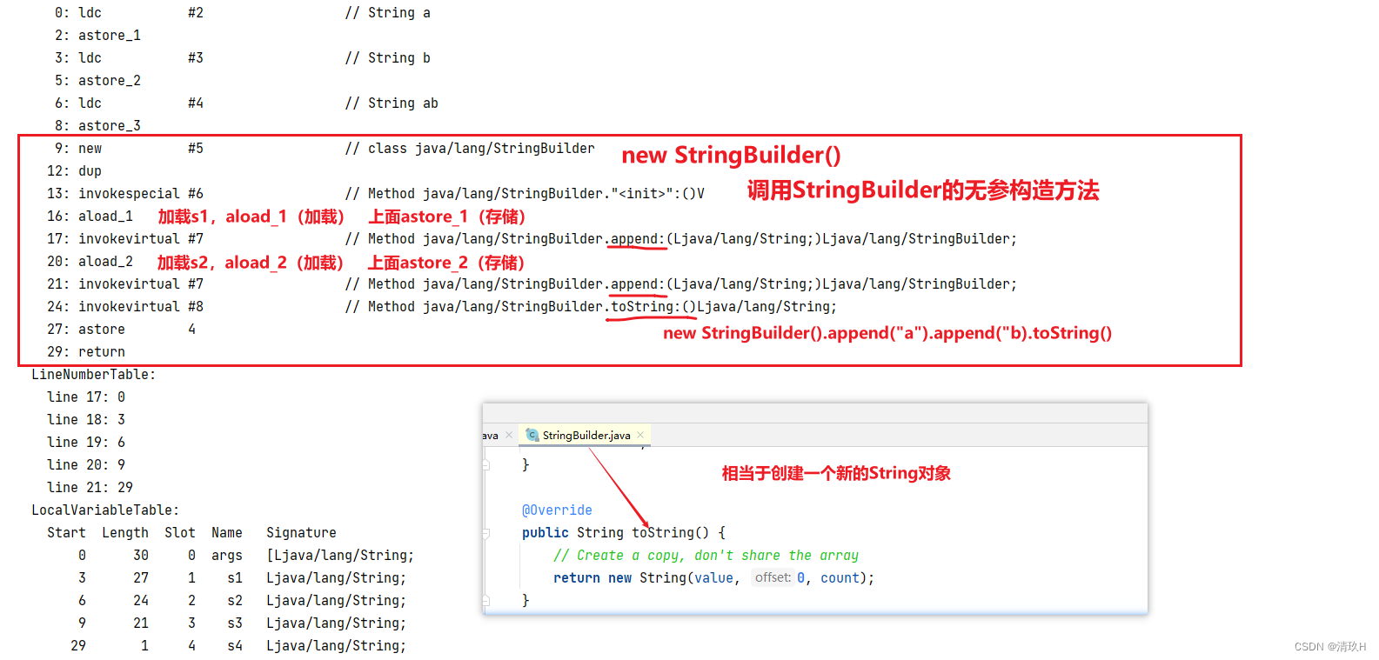Screen dimensions: 1379x660
Task: Click the '12: dup' instruction
Action: pos(74,171)
